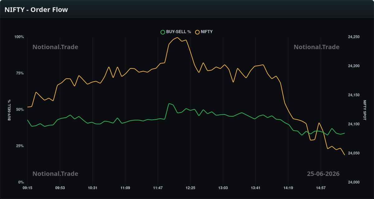Click the 25% left axis label
The height and width of the screenshot is (199, 374).
pos(20,146)
